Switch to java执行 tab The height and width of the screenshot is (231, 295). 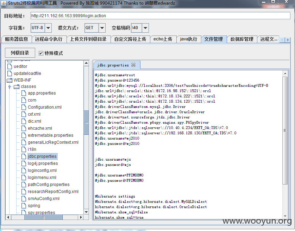[x=189, y=39]
